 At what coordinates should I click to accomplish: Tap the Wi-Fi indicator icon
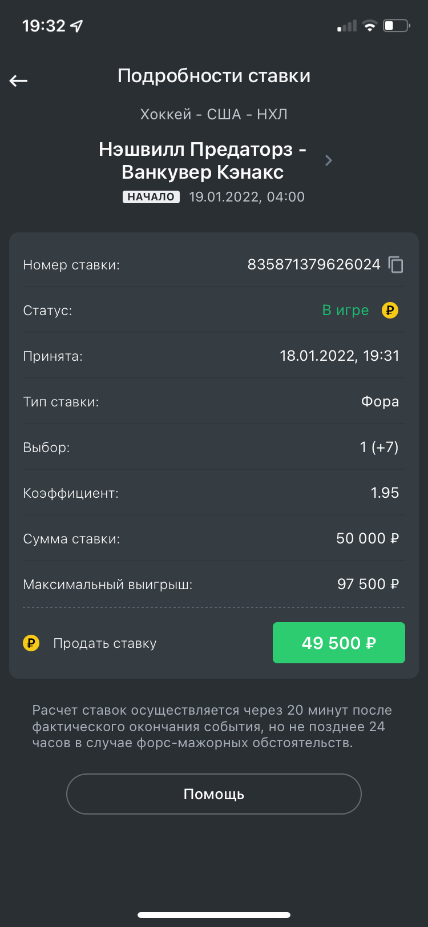(x=370, y=26)
